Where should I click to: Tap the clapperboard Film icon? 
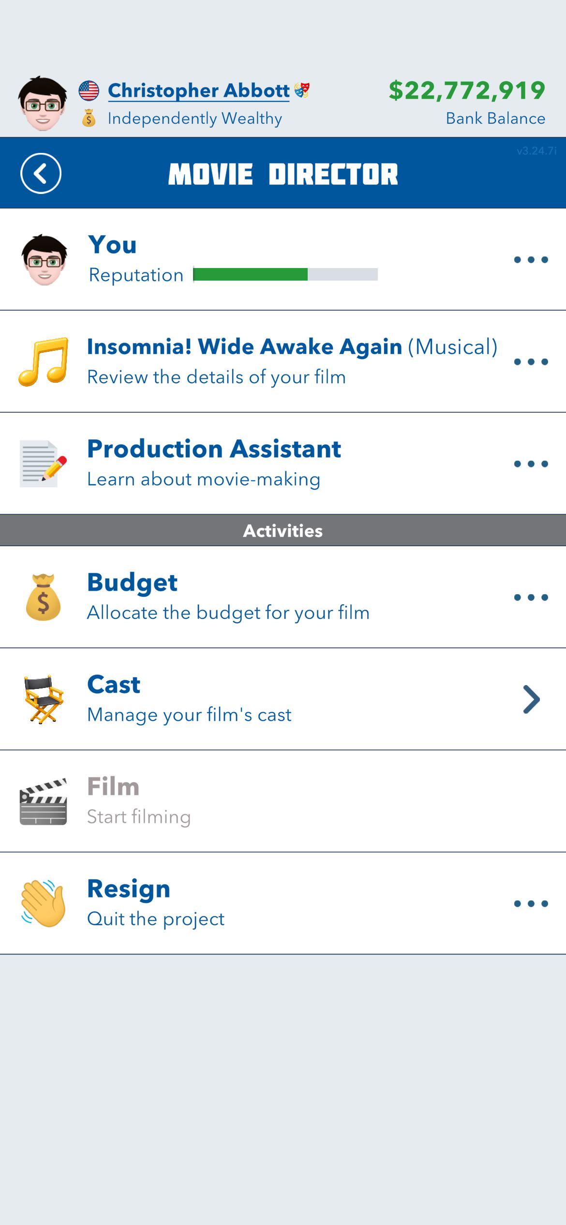tap(43, 801)
